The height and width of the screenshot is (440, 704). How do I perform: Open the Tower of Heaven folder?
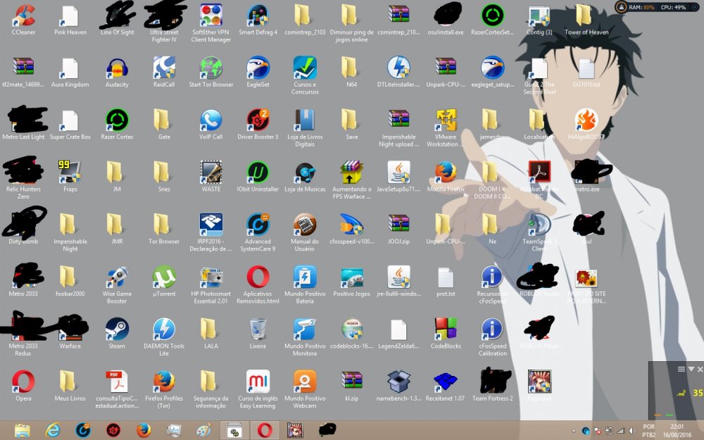(585, 15)
